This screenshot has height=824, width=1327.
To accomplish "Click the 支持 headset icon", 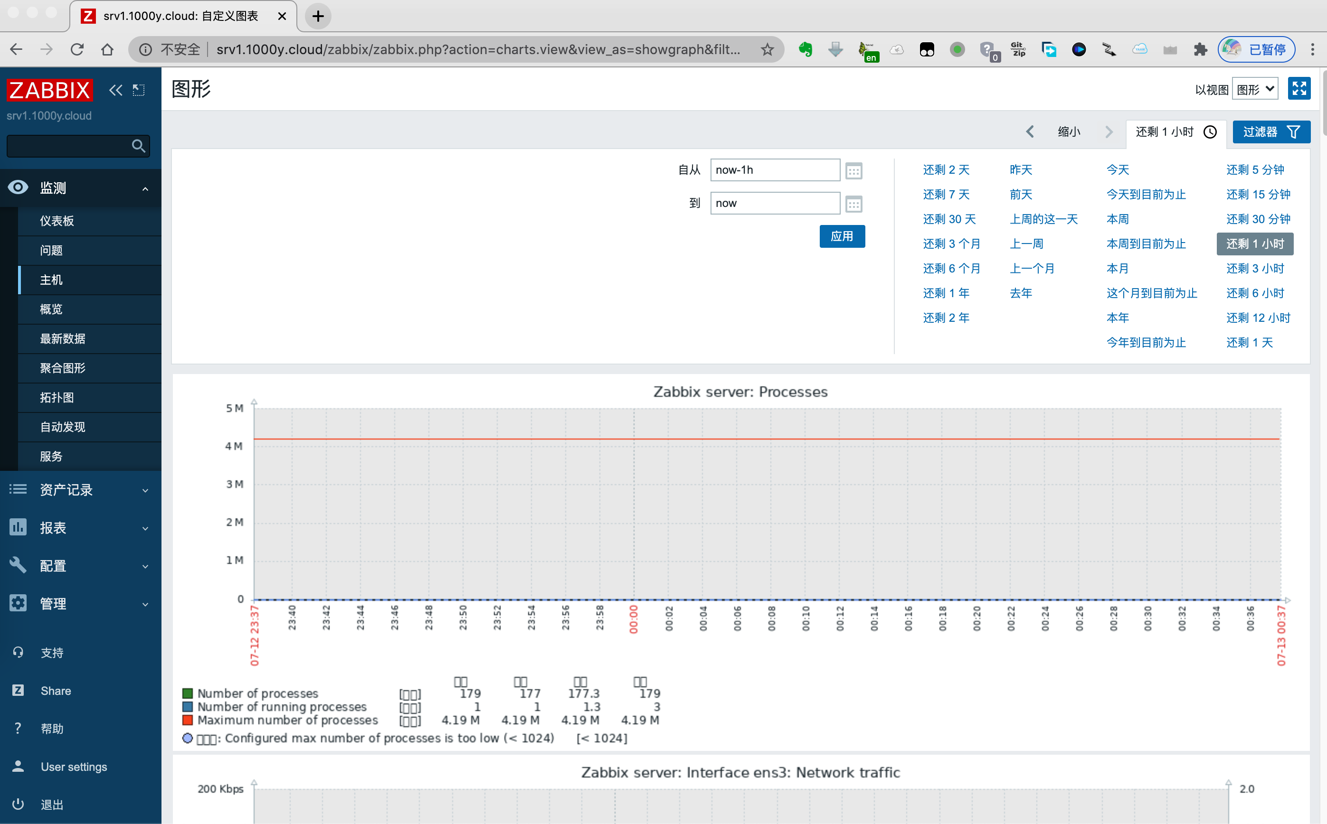I will [18, 652].
